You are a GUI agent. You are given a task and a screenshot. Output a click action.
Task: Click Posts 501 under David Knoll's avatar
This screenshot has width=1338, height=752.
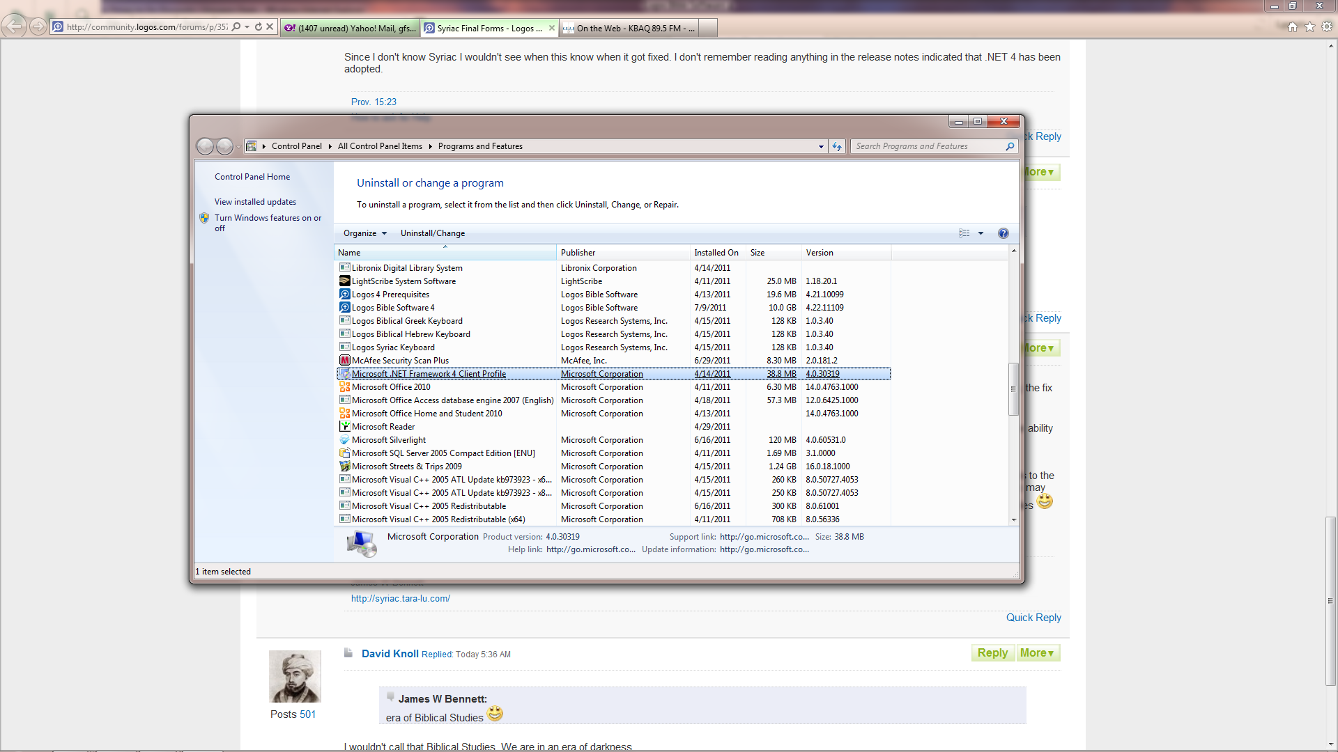(x=293, y=714)
